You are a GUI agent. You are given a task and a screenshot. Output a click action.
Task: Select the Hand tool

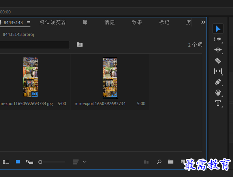click(218, 92)
